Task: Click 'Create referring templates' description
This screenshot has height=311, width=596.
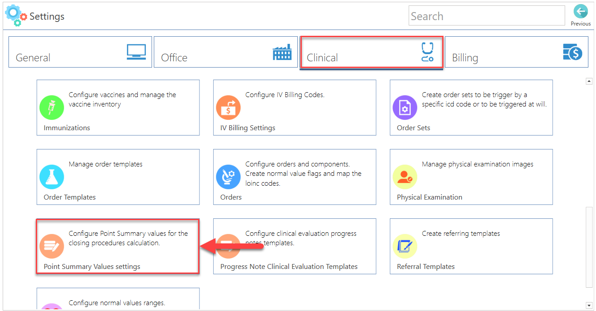Action: point(461,234)
